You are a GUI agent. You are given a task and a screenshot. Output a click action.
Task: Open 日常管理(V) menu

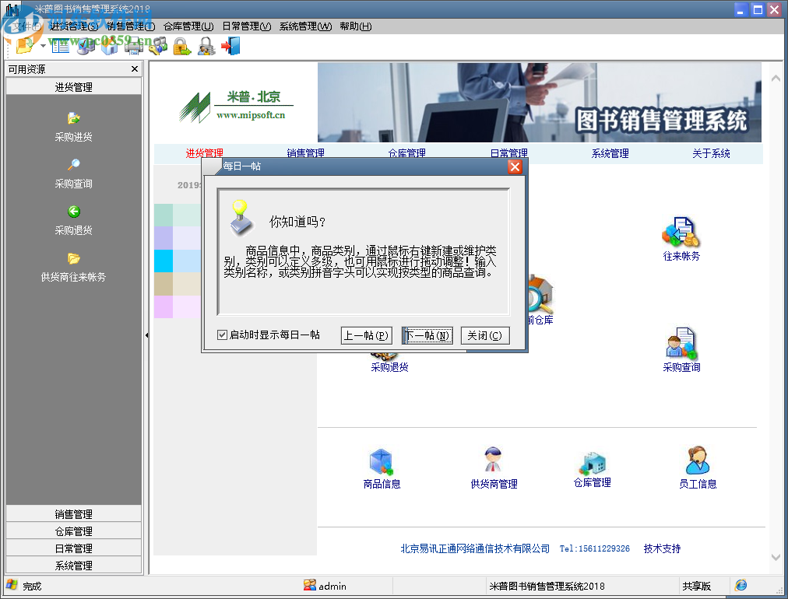[247, 26]
